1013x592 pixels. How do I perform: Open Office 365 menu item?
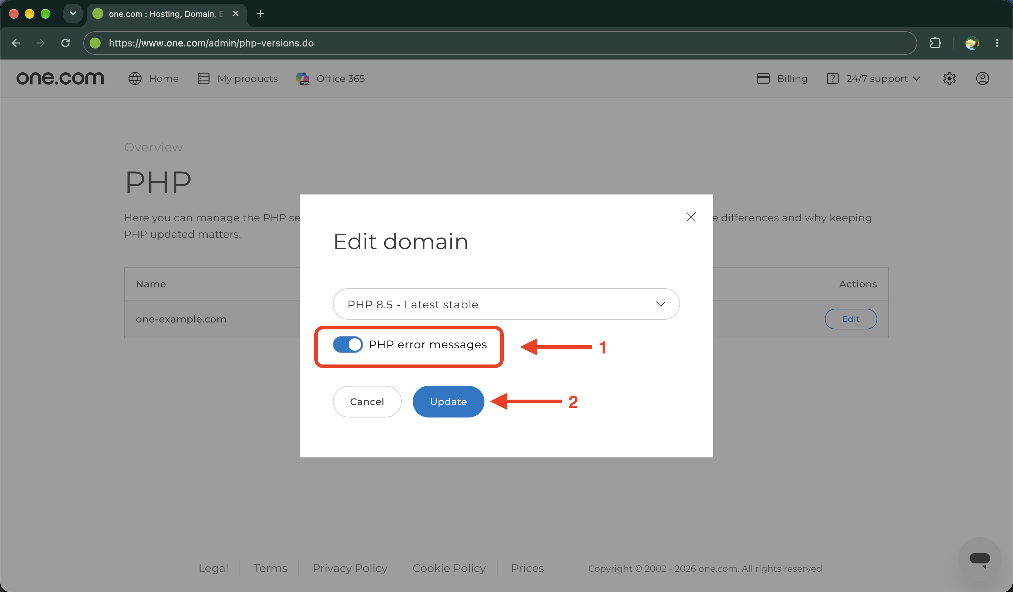point(330,78)
